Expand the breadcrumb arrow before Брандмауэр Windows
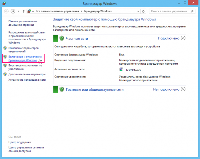This screenshot has width=200, height=159. point(82,11)
